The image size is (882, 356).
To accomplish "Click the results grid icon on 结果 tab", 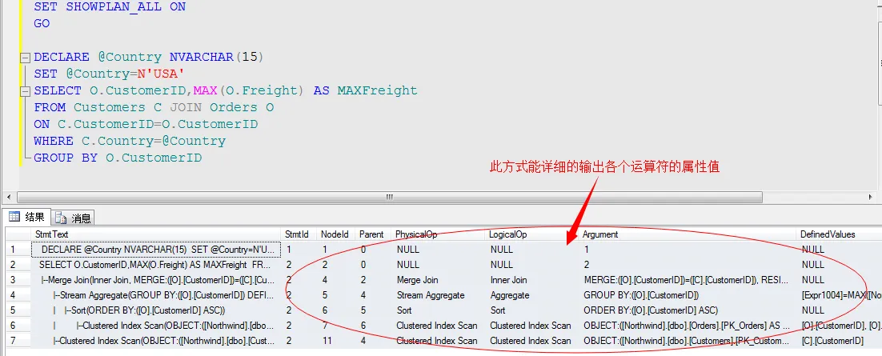I will click(x=14, y=217).
